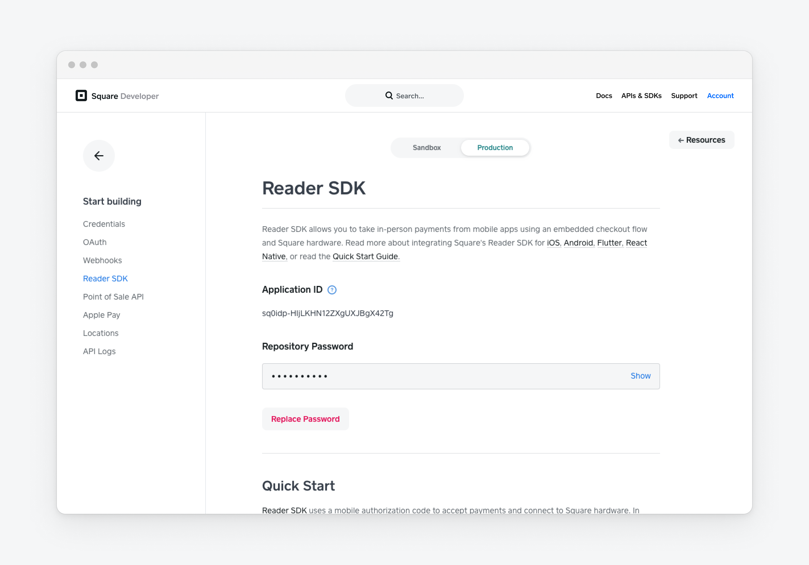Click Replace Password button

305,419
